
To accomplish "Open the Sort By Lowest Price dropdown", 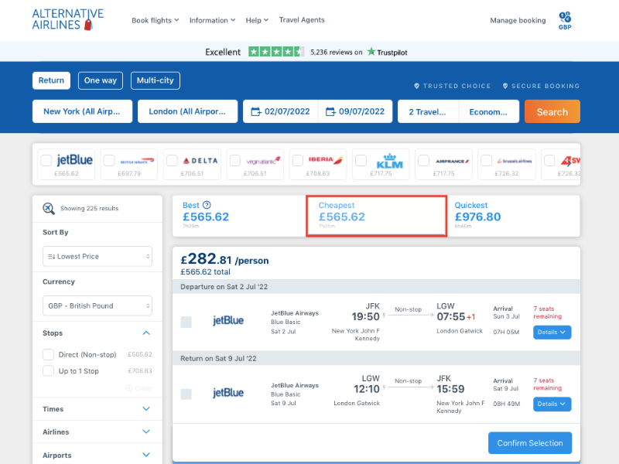I will [97, 257].
